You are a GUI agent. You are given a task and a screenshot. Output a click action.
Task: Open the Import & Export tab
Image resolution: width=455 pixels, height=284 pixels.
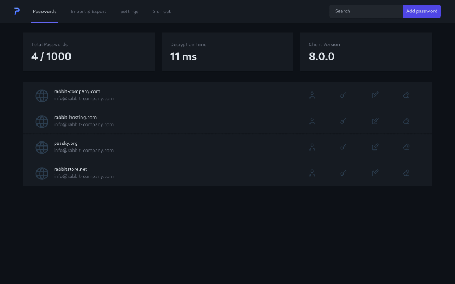88,11
